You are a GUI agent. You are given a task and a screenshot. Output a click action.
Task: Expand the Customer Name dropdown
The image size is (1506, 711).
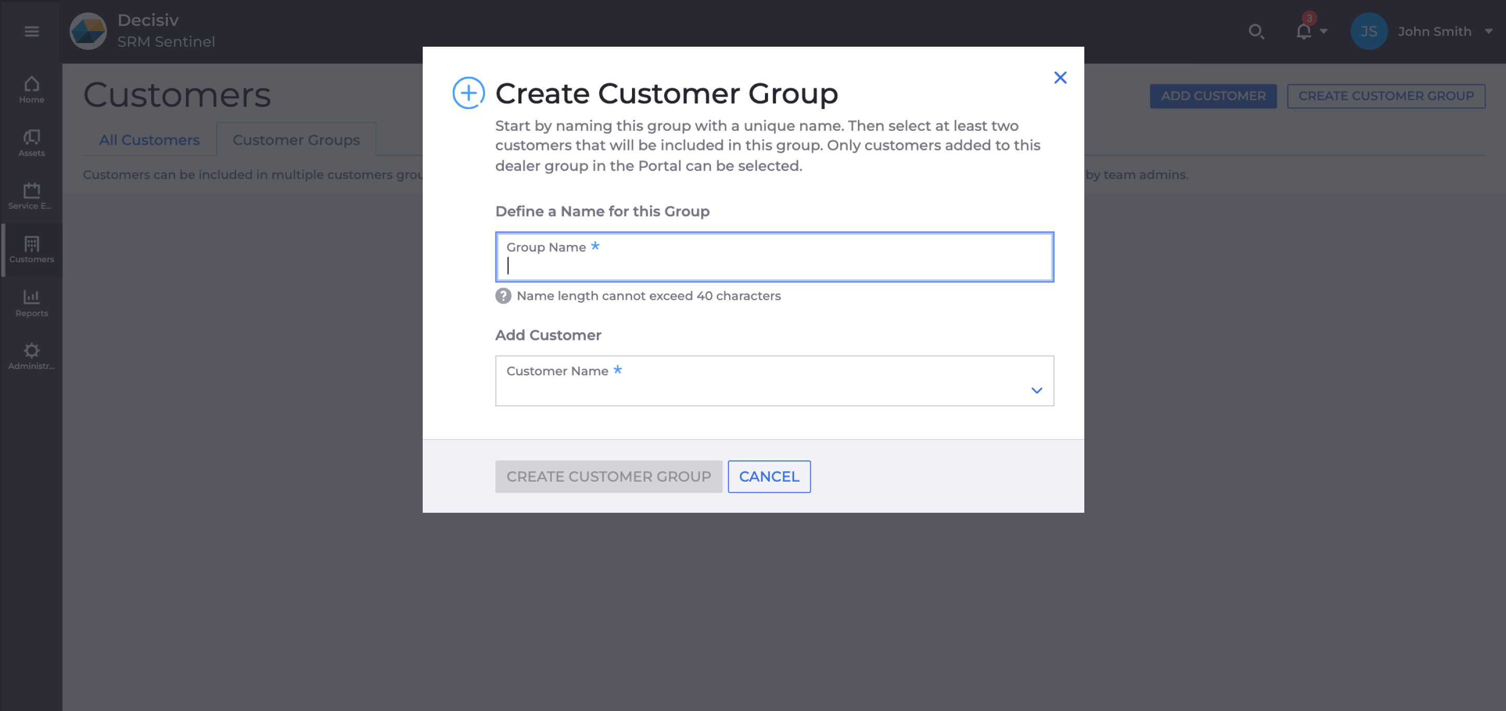coord(1037,390)
